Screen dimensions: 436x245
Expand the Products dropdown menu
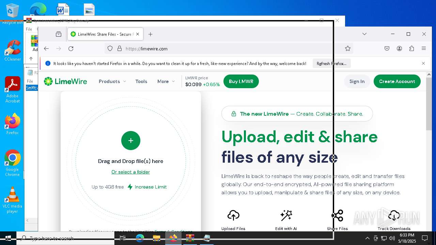click(112, 81)
